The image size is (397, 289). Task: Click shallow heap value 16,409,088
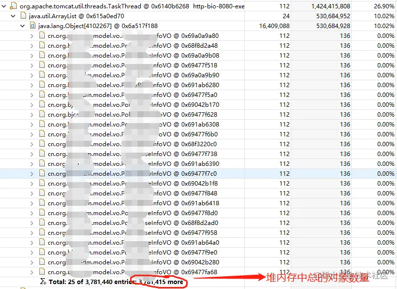pyautogui.click(x=274, y=26)
